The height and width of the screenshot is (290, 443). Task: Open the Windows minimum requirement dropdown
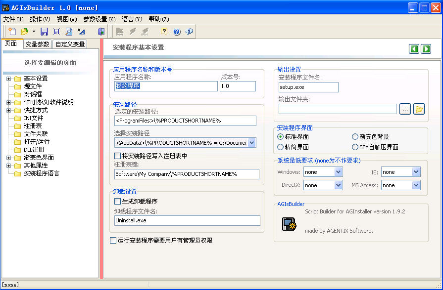point(338,172)
